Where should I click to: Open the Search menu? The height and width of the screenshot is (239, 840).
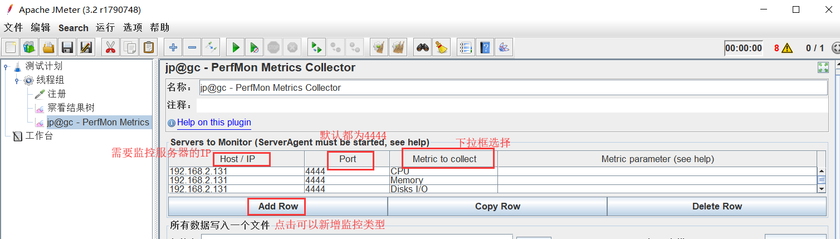(x=74, y=27)
